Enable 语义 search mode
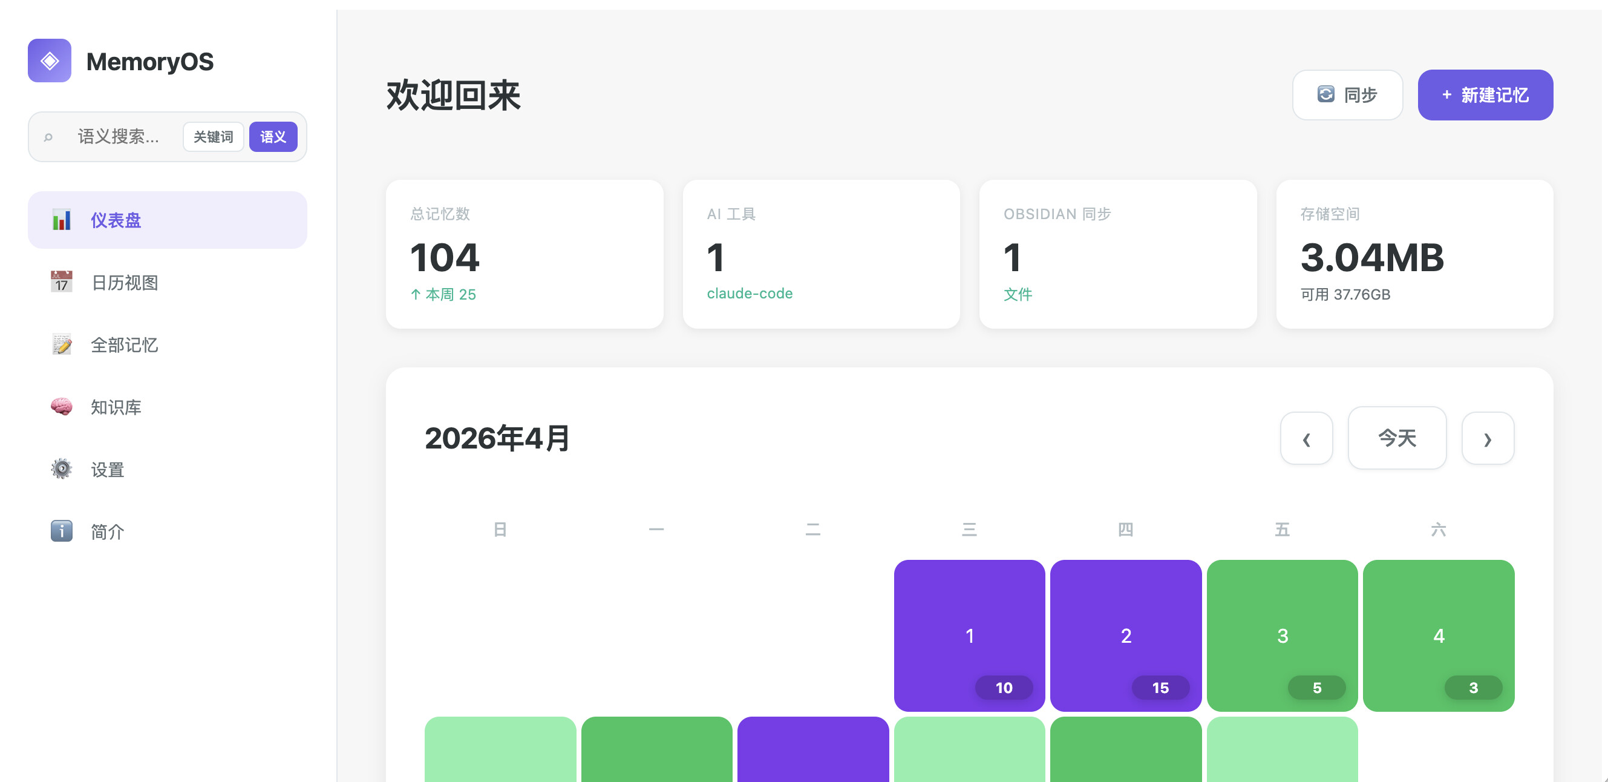 [273, 137]
